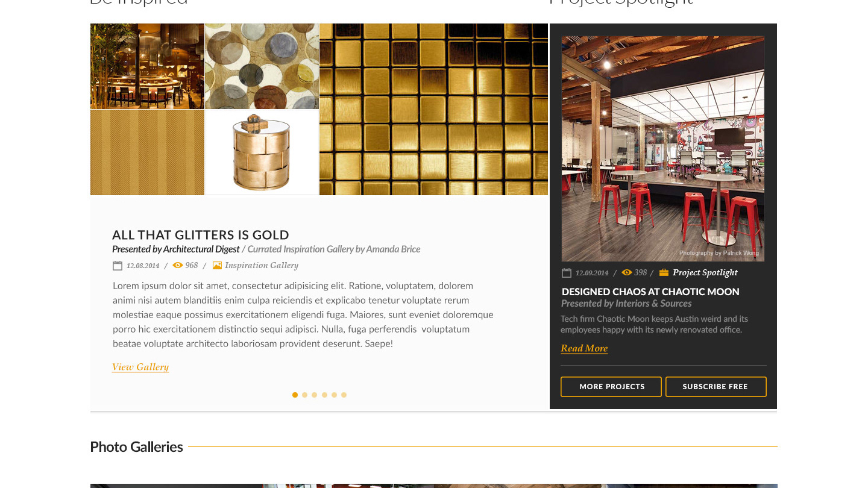The width and height of the screenshot is (868, 488).
Task: Select the first carousel pagination dot
Action: tap(295, 395)
